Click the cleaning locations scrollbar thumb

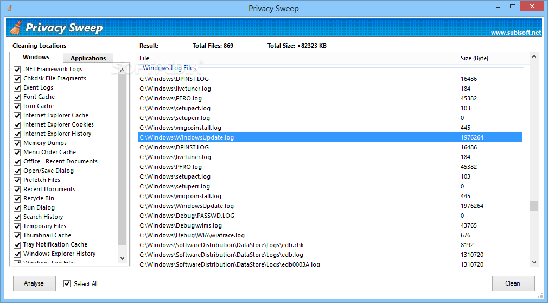[x=122, y=160]
